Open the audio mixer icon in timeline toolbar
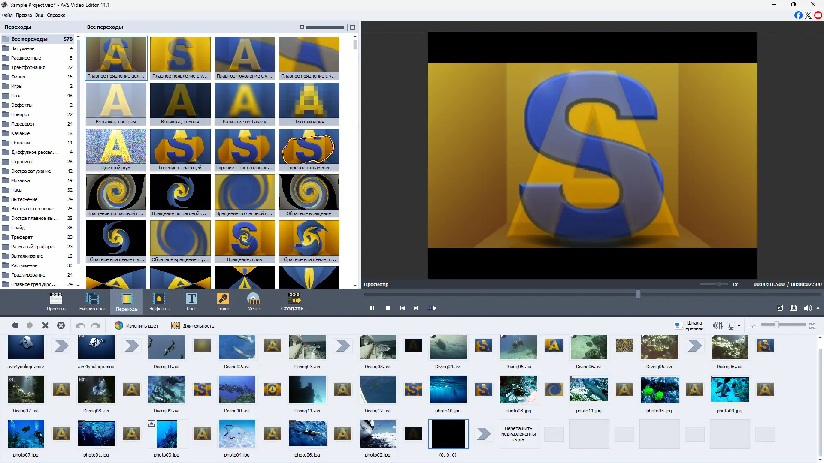 click(x=717, y=325)
